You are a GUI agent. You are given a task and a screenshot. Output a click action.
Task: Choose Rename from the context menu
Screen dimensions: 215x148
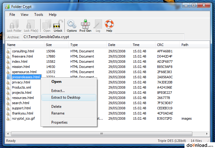[69, 113]
